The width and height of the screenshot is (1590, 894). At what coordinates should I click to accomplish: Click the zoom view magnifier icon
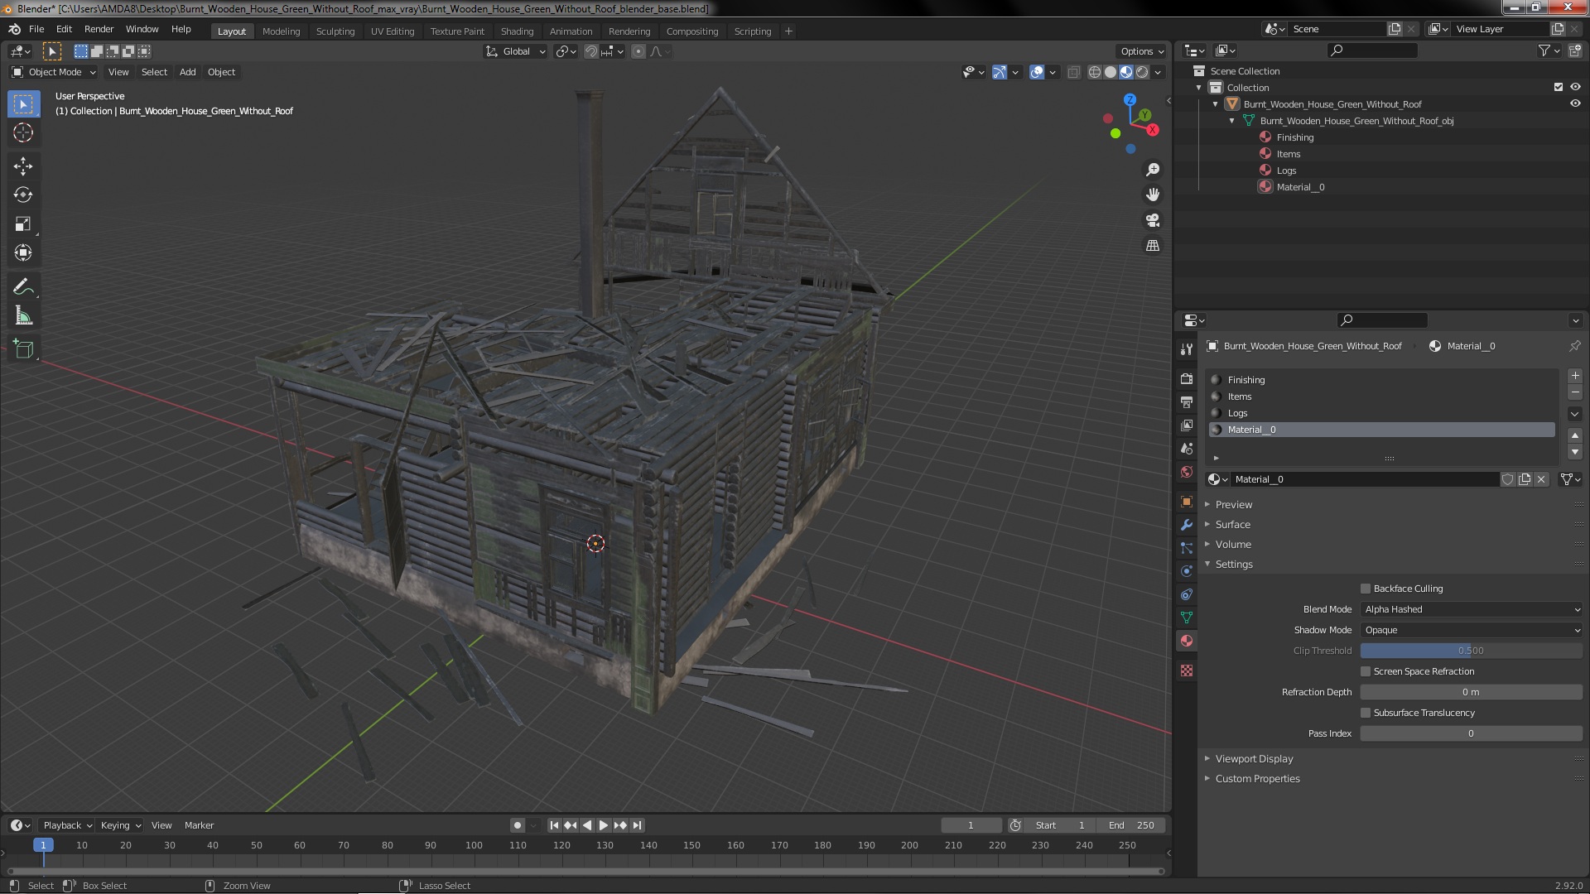1153,170
